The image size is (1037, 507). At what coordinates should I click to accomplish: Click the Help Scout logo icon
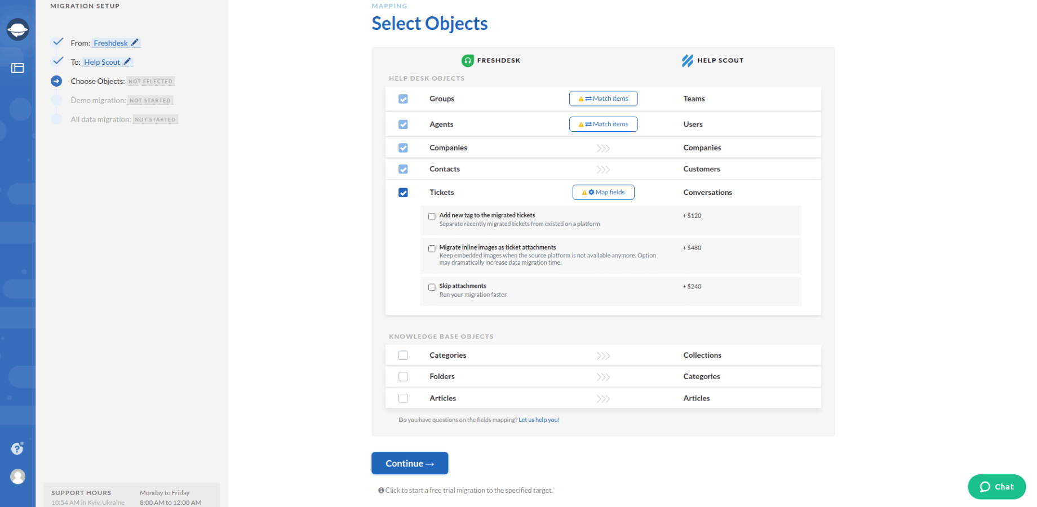[688, 61]
